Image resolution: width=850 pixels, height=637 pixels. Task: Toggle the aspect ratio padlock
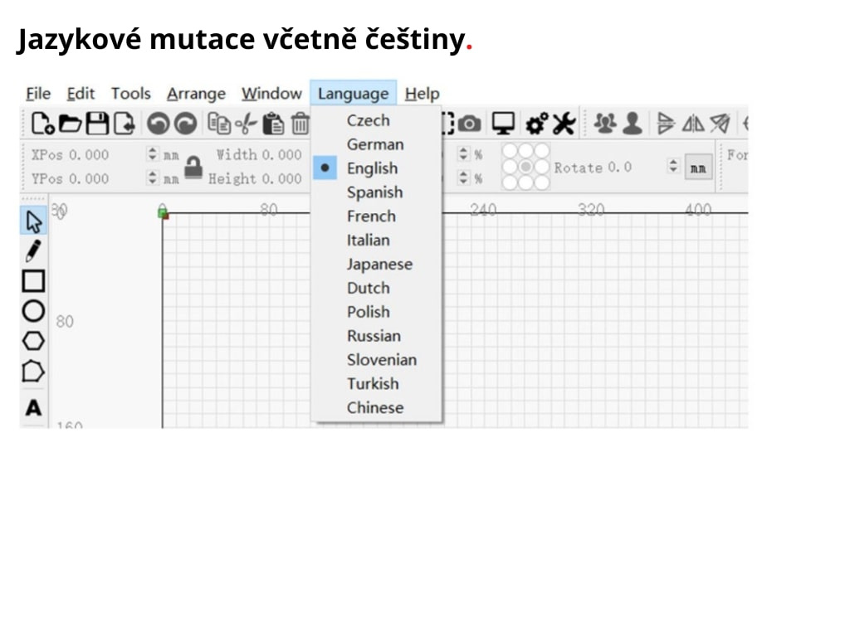click(x=193, y=168)
